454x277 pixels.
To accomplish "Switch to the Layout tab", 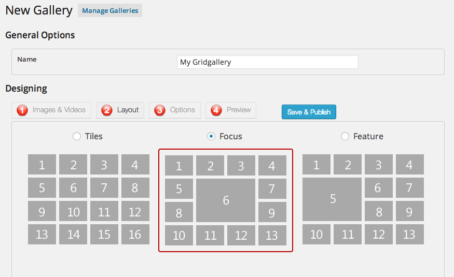I will (120, 110).
